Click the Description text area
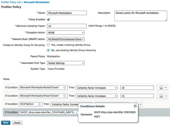The width and height of the screenshot is (170, 126). [x=140, y=16]
